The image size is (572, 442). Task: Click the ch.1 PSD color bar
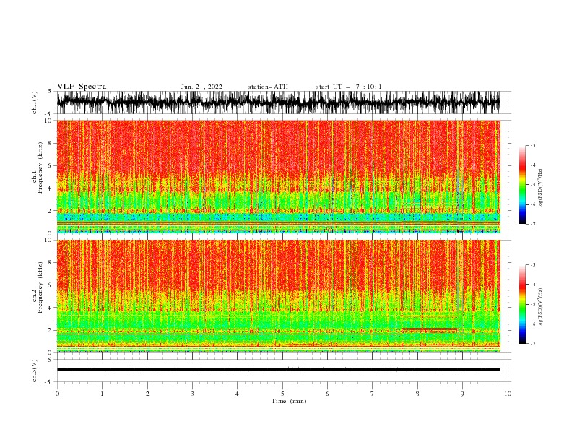point(523,185)
